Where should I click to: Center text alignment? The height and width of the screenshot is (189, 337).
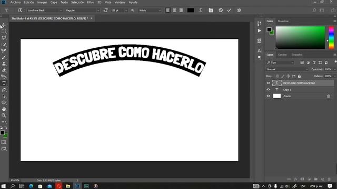174,10
